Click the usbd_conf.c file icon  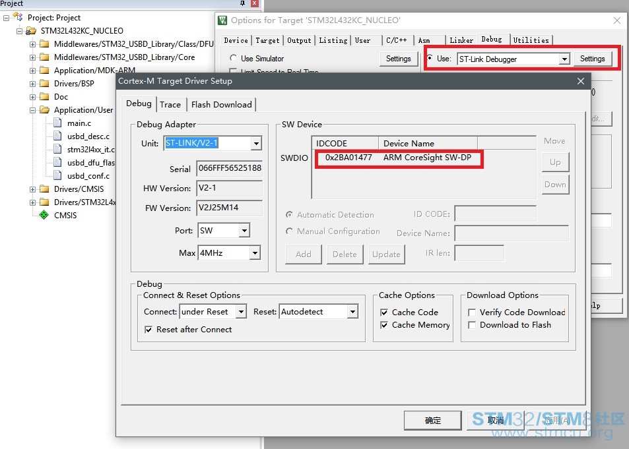pos(58,175)
